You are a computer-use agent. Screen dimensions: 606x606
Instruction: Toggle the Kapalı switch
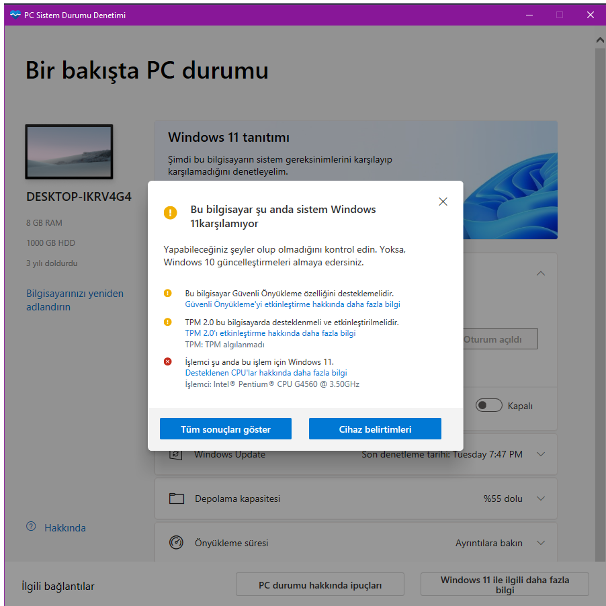pos(488,405)
